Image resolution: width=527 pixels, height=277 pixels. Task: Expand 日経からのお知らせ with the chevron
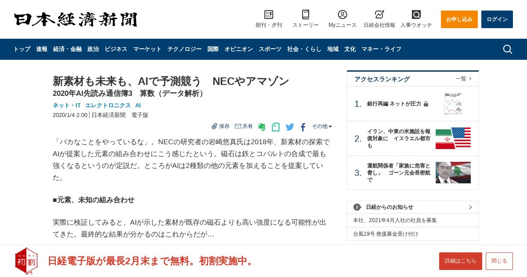click(470, 207)
